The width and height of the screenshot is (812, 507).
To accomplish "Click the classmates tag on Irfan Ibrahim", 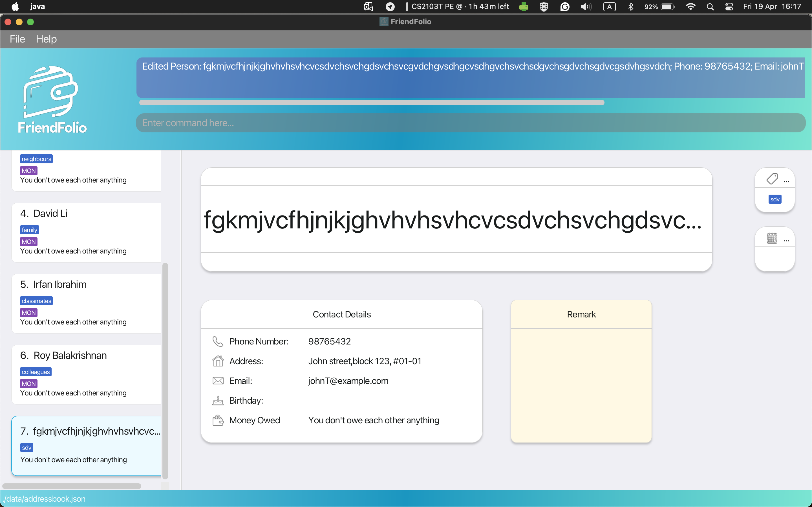I will [x=36, y=301].
